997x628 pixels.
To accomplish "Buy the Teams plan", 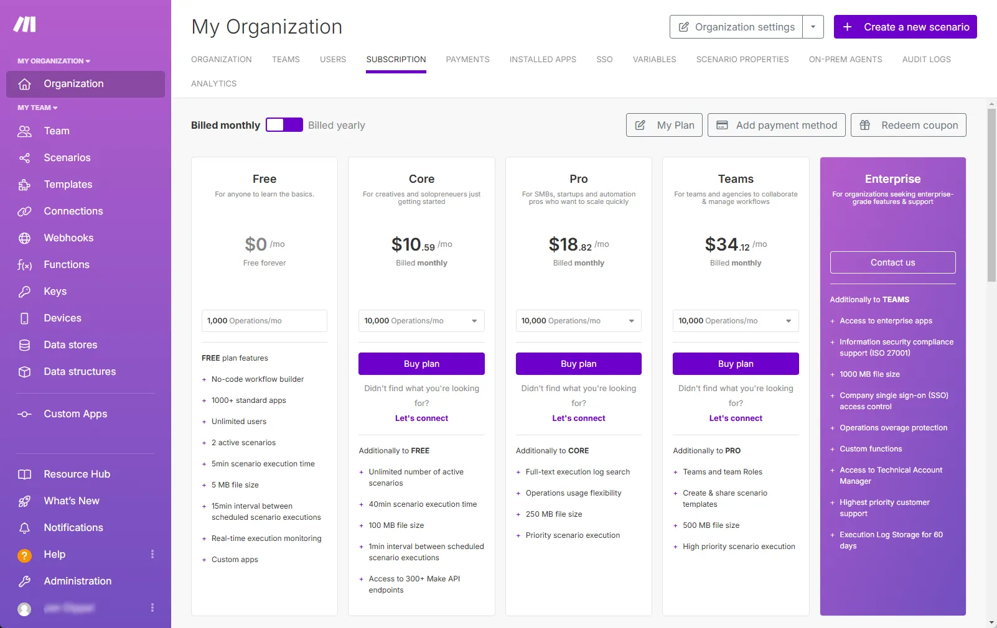I will [736, 364].
